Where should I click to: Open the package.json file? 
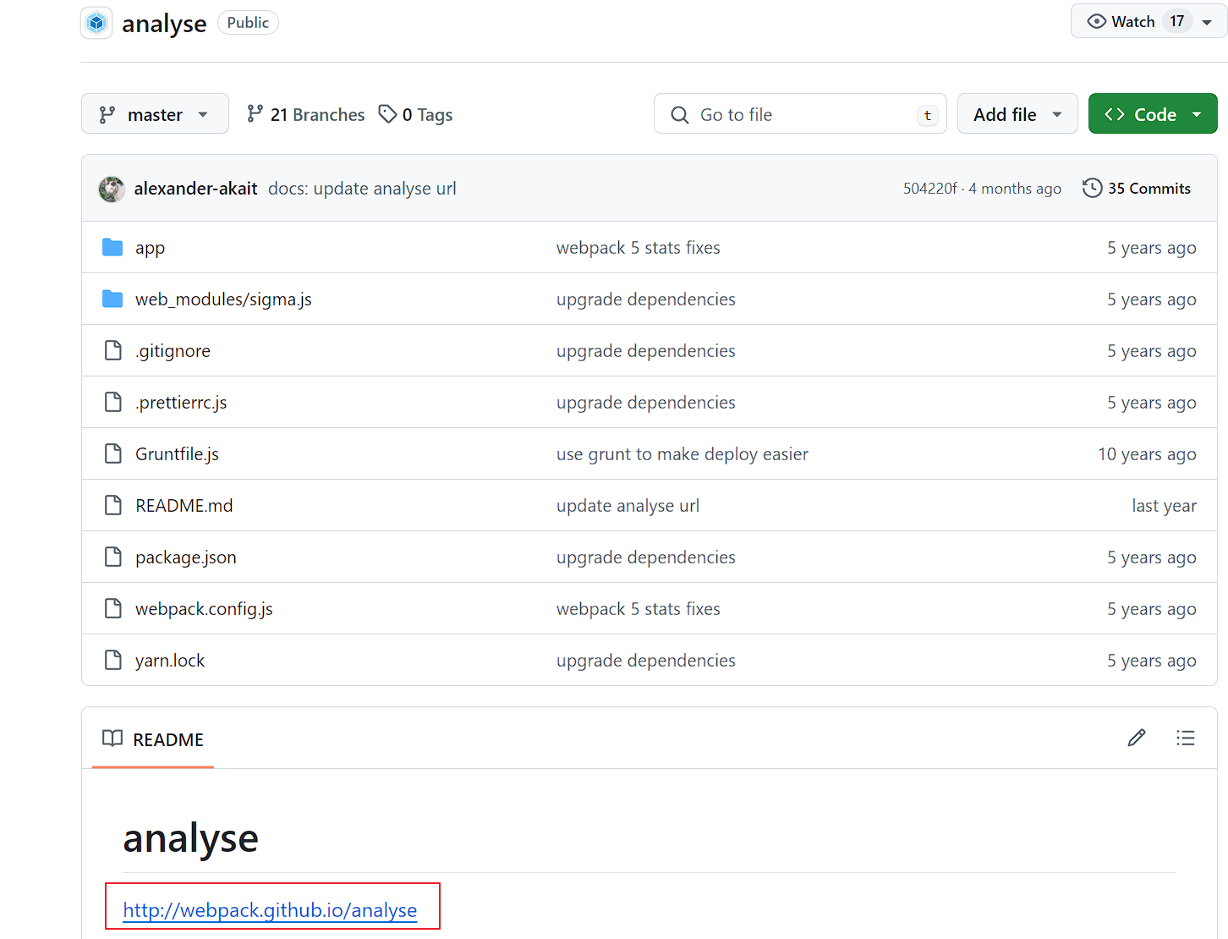click(x=186, y=557)
